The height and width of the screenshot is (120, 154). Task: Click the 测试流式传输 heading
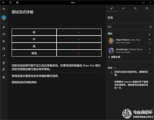[22, 12]
